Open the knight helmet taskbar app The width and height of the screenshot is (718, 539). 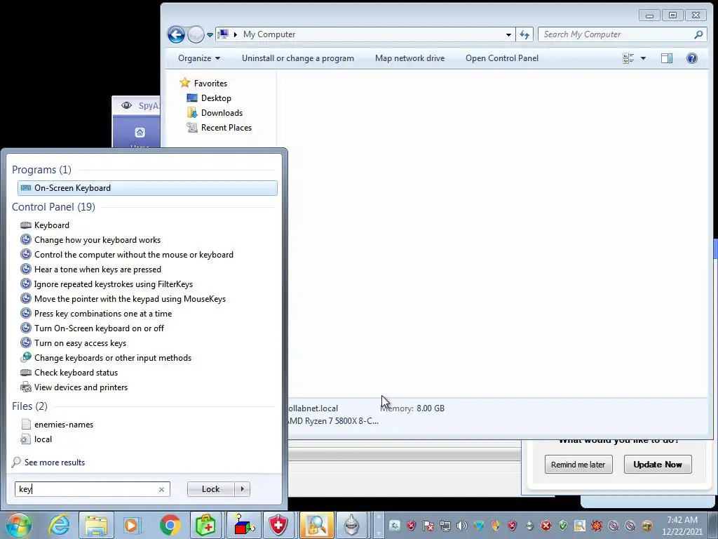pyautogui.click(x=351, y=525)
